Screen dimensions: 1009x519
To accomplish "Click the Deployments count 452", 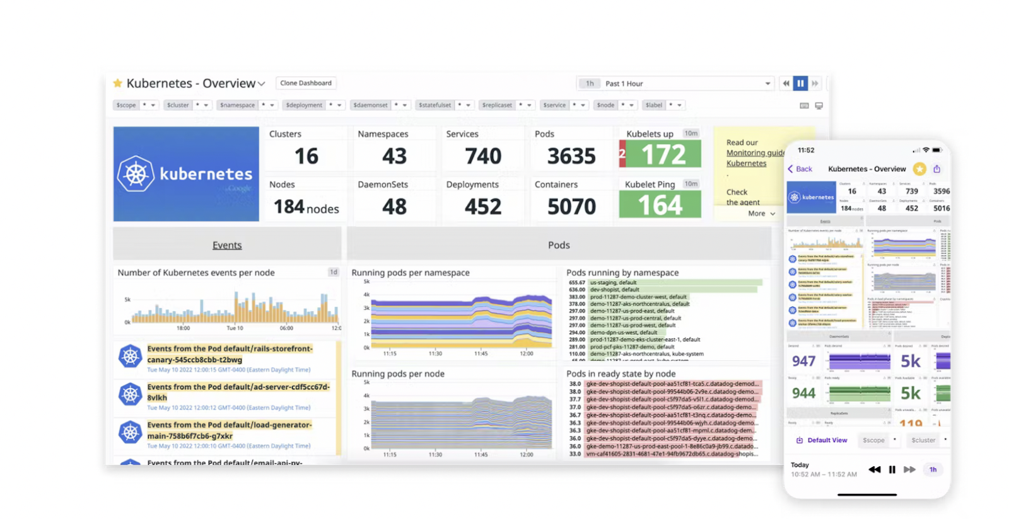I will 483,207.
